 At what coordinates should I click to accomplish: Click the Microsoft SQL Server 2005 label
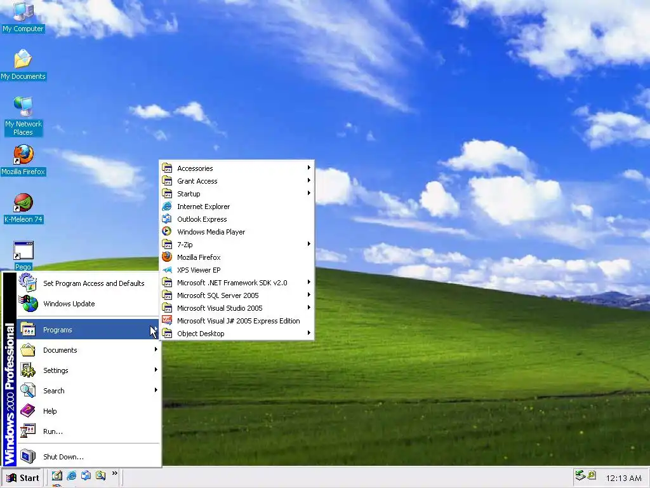[x=218, y=295]
